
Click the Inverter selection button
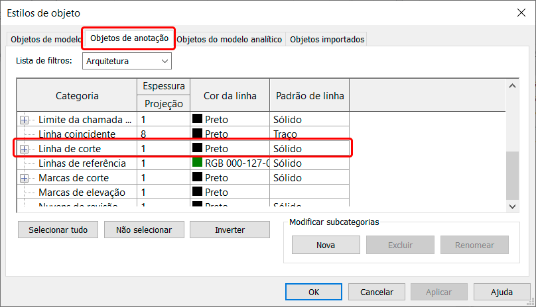pos(230,230)
